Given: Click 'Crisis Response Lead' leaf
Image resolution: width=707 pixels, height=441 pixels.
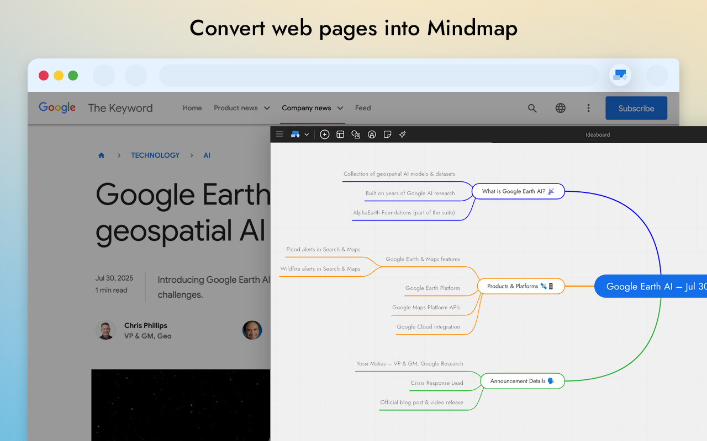Looking at the screenshot, I should tap(437, 383).
